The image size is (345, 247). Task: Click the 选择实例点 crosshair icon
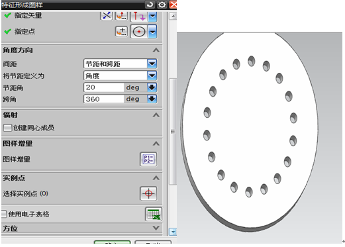tap(148, 193)
